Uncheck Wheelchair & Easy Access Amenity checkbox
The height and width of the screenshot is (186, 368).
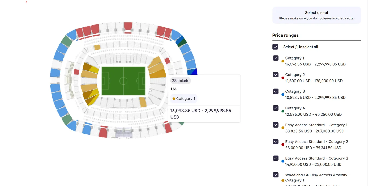coord(276,175)
